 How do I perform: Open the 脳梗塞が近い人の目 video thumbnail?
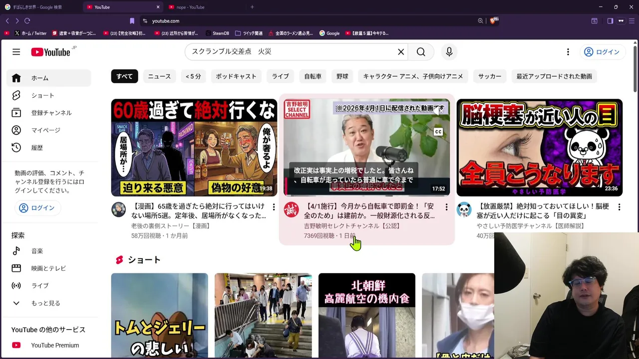click(x=540, y=147)
